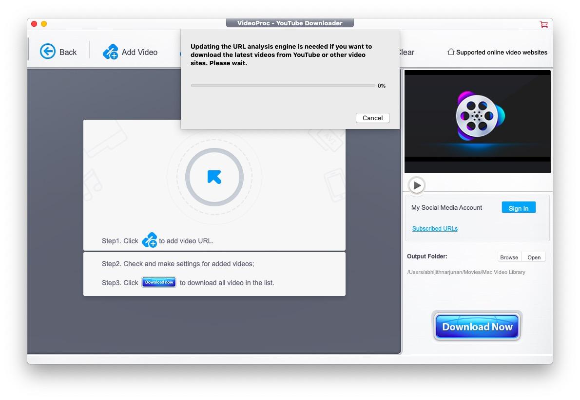Click the output folder path text
580x400 pixels.
tap(466, 272)
